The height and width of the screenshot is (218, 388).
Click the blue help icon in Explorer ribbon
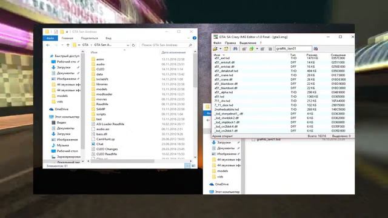pyautogui.click(x=195, y=38)
